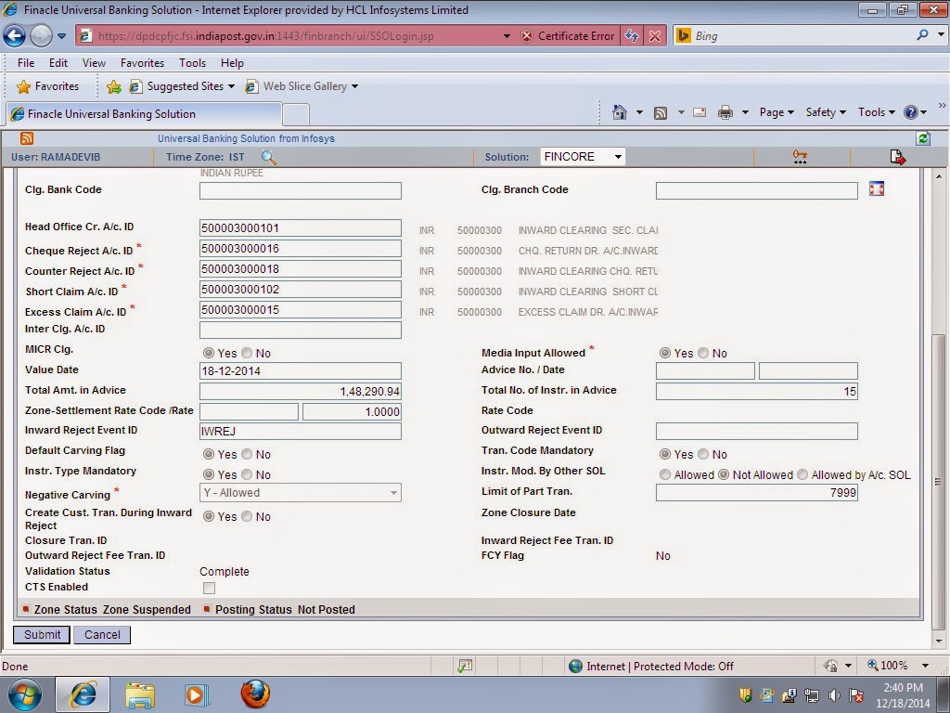This screenshot has width=950, height=713.
Task: Open the searcher magnifier beside Time Zone
Action: pyautogui.click(x=268, y=157)
